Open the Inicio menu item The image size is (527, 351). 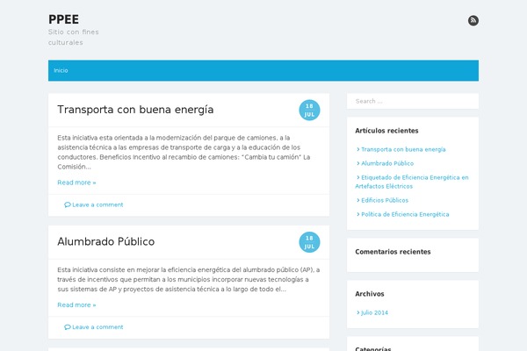click(61, 70)
